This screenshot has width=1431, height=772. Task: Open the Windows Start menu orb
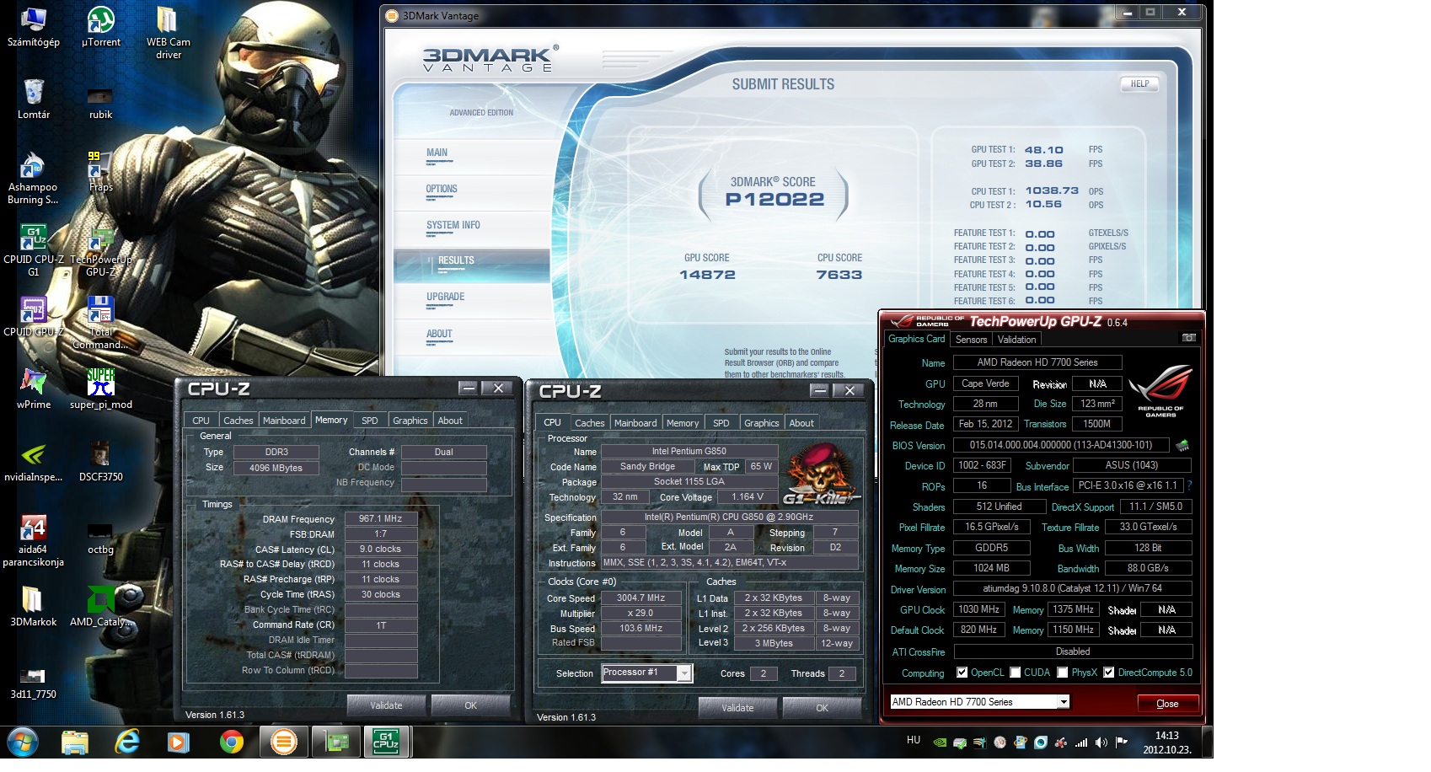[23, 742]
